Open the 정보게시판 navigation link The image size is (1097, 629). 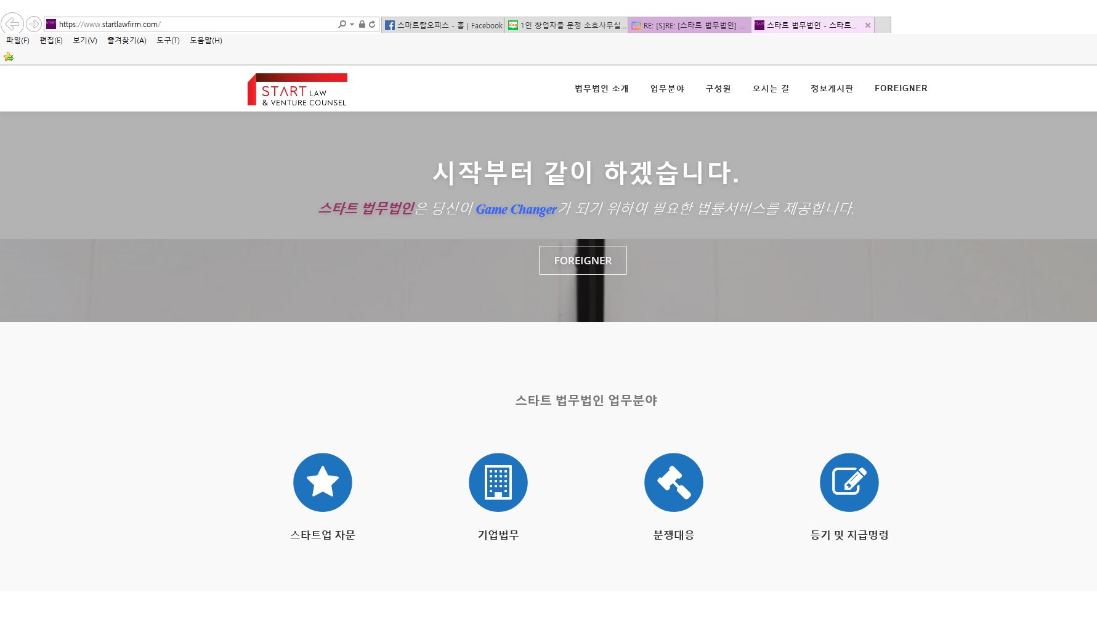(x=832, y=89)
